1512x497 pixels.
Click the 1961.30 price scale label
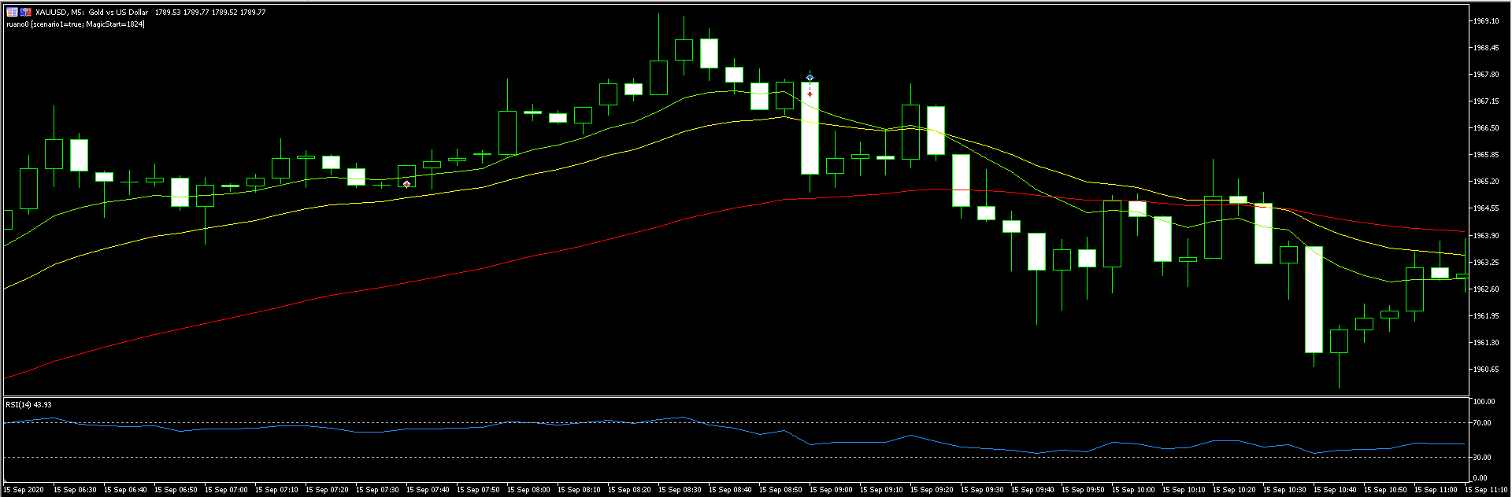coord(1486,343)
